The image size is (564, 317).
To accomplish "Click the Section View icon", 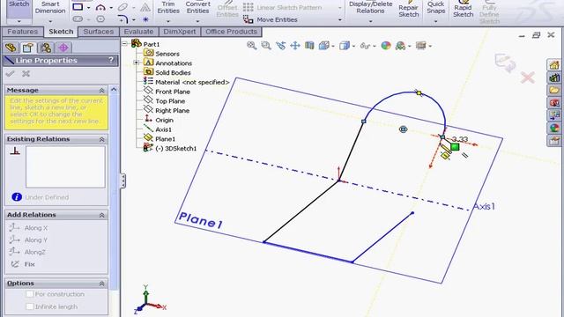I will point(309,45).
